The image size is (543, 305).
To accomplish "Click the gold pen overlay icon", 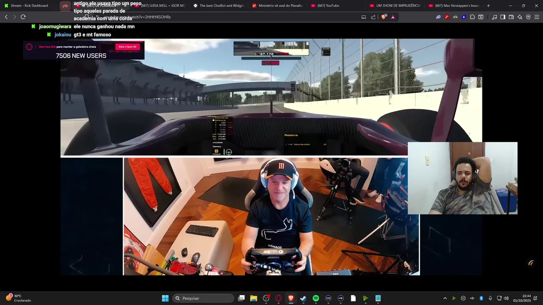I will (530, 263).
